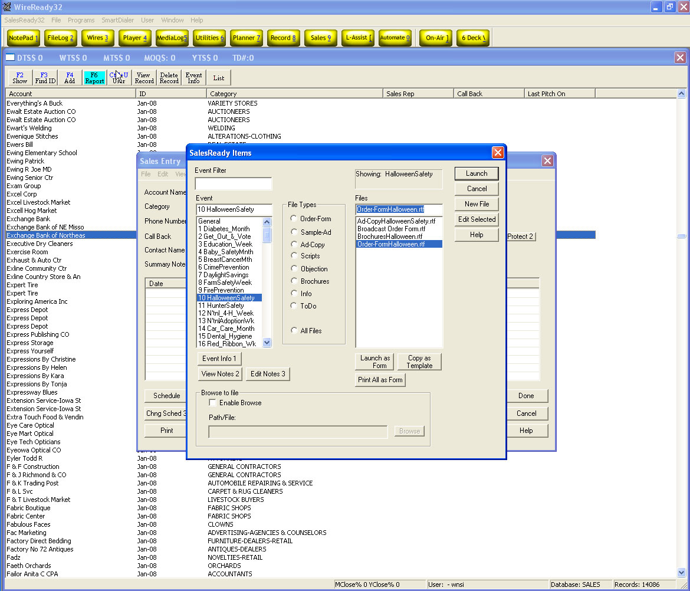690x591 pixels.
Task: Click Print in the Sales Entry window
Action: 166,431
